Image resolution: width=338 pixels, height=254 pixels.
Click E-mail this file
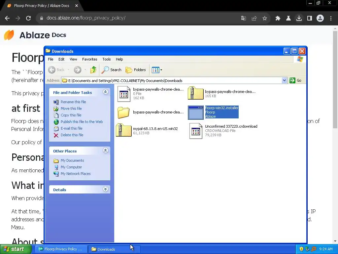point(72,128)
